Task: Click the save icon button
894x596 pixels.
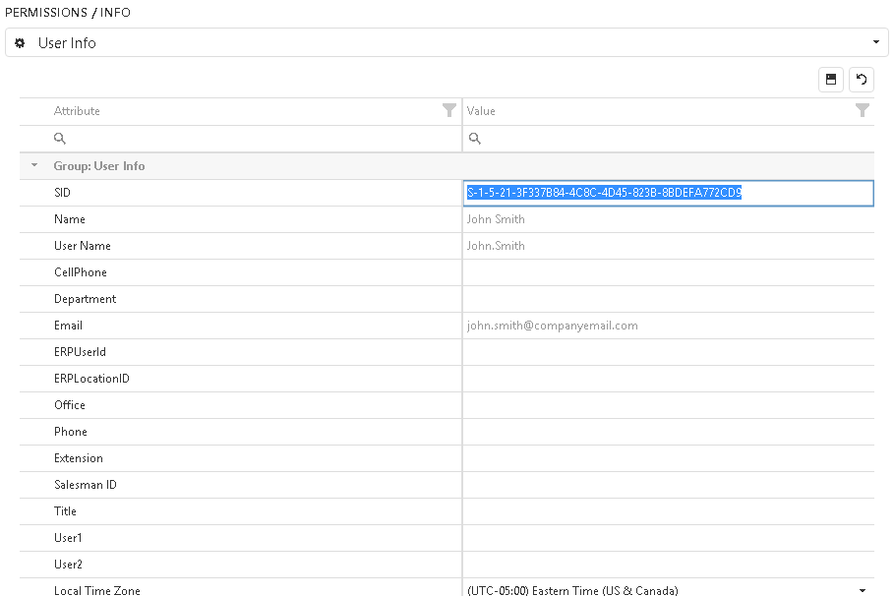Action: pyautogui.click(x=831, y=80)
